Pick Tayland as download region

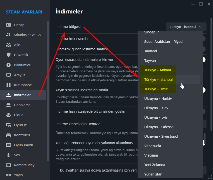pos(170,51)
